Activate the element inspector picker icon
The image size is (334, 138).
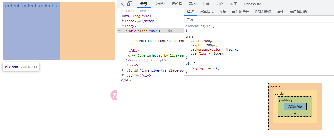122,4
